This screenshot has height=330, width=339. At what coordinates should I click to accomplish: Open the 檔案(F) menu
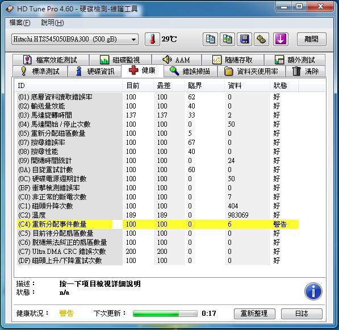[x=20, y=23]
